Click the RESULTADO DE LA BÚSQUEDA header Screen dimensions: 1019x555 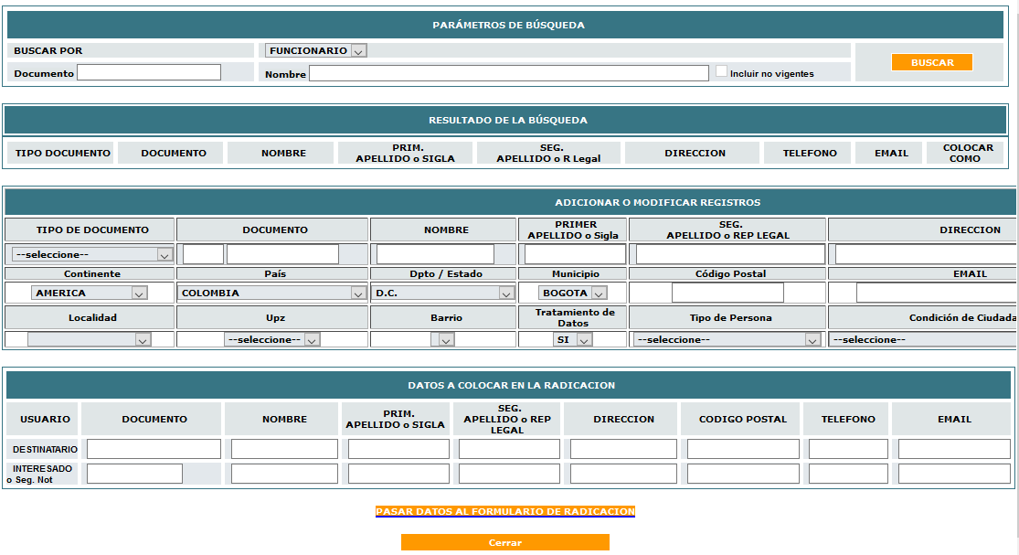(x=507, y=120)
